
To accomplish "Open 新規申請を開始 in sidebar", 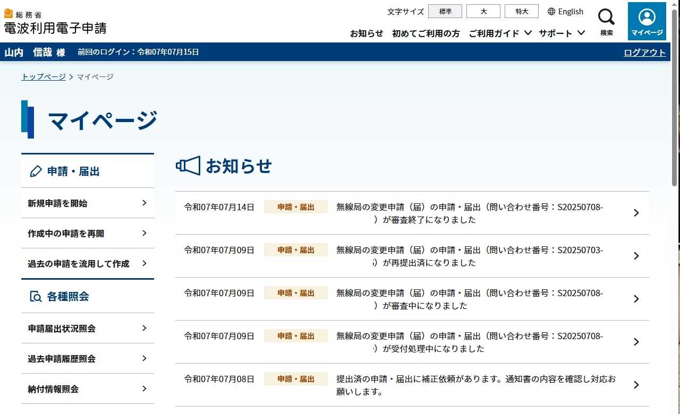I will 88,203.
